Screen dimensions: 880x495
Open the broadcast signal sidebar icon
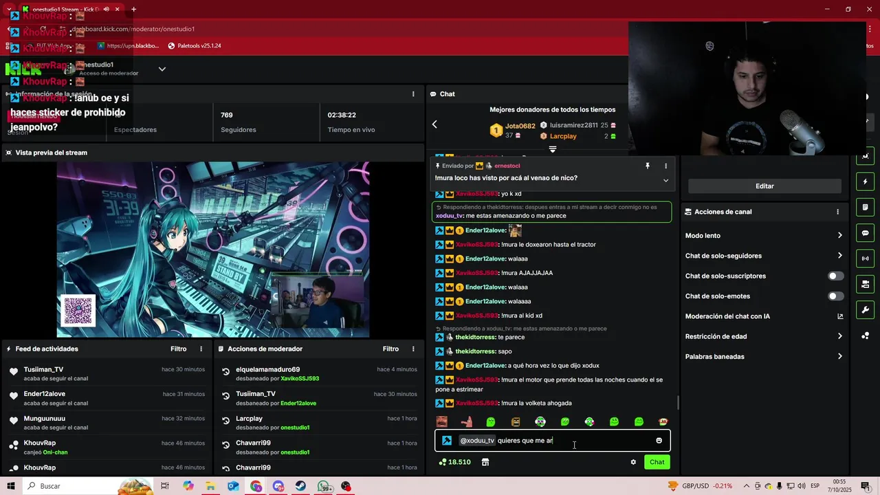[x=866, y=258]
